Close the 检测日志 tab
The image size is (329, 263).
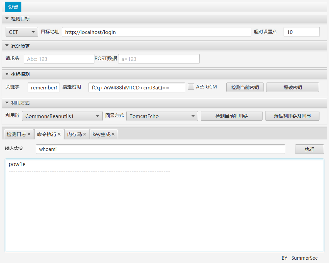click(x=29, y=134)
